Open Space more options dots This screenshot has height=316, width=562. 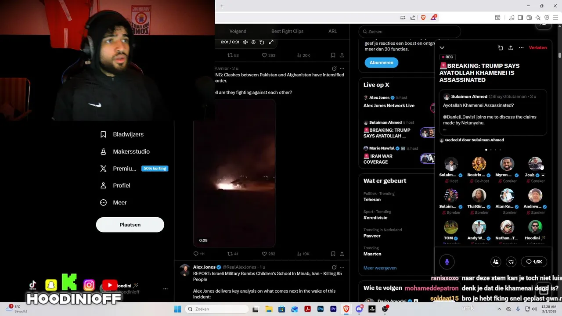[x=521, y=48]
